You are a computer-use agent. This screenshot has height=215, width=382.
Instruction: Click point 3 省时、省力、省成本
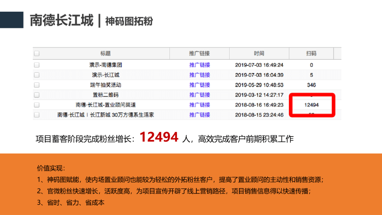71,203
